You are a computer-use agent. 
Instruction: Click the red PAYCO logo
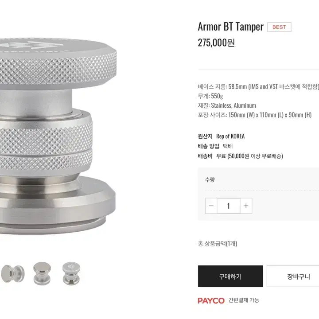tap(211, 300)
